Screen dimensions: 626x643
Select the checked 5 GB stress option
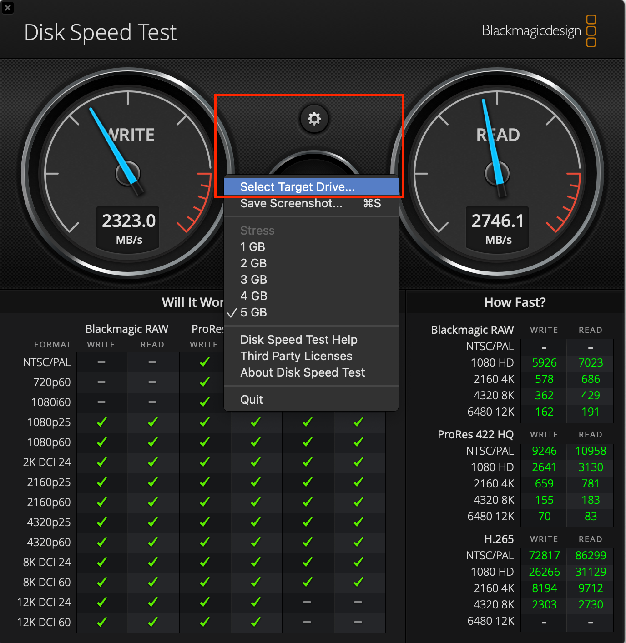point(311,312)
